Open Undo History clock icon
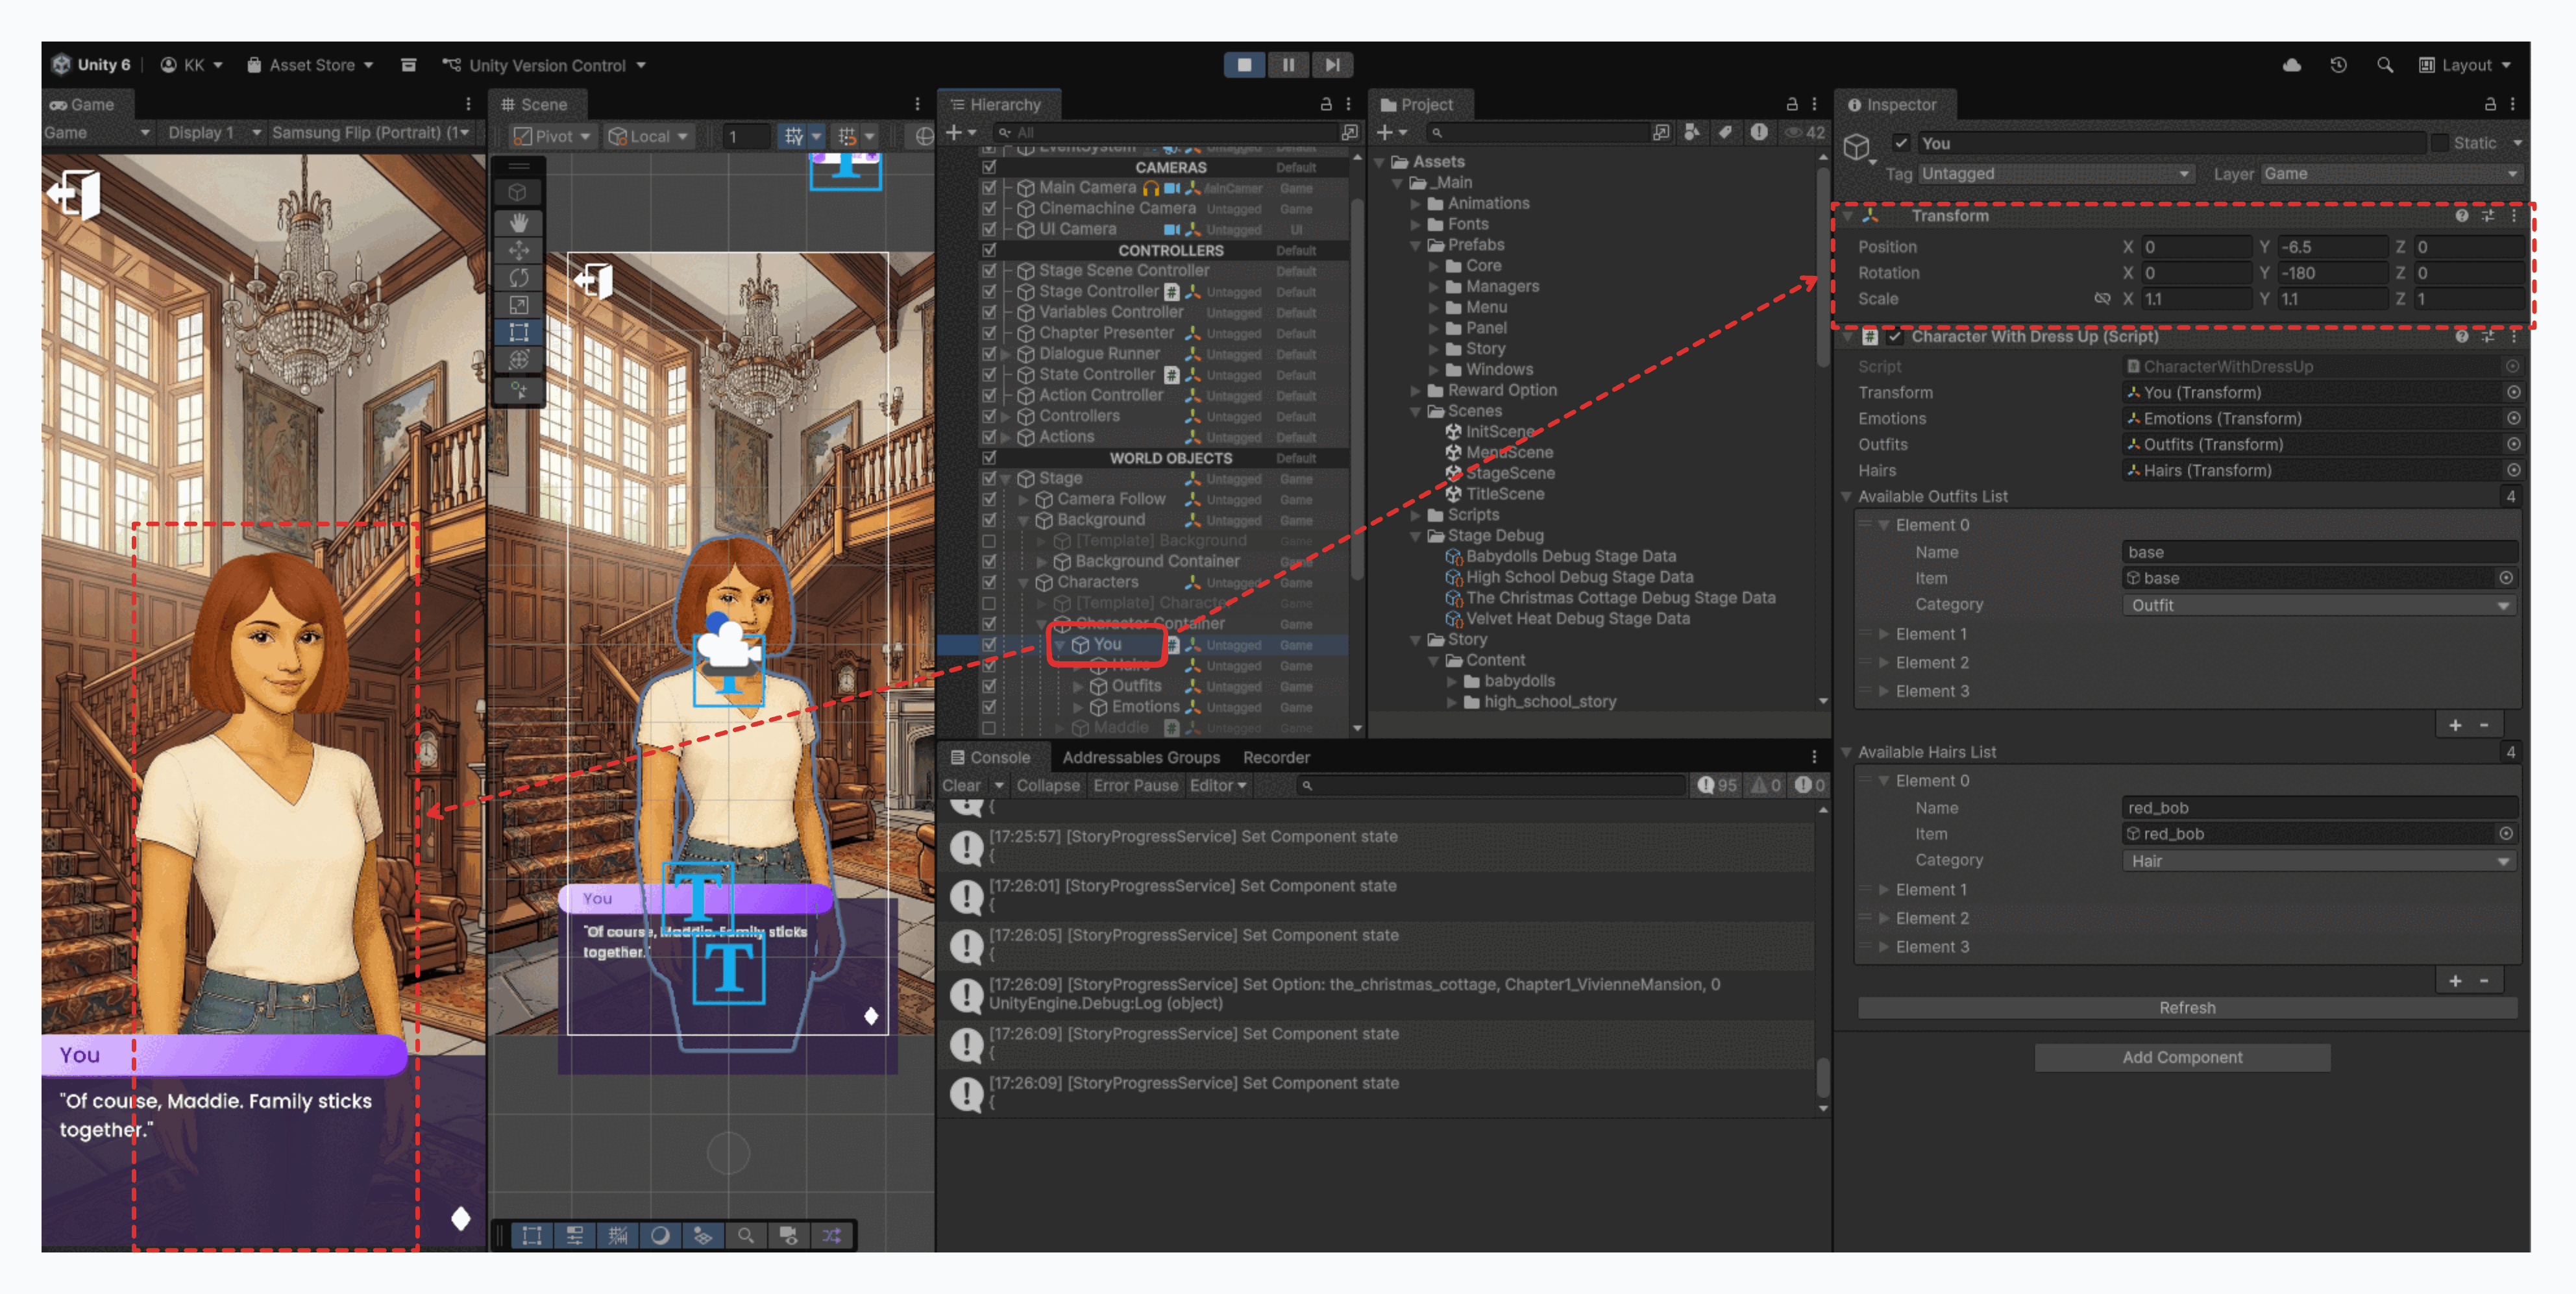 2338,65
